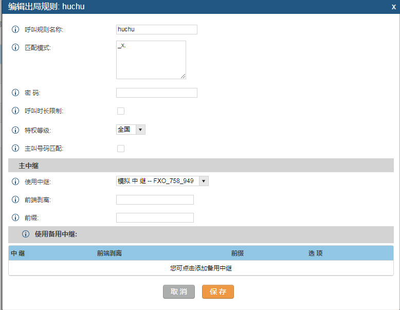Click info icon beside 呼叫规则名称
The width and height of the screenshot is (400, 310).
pyautogui.click(x=15, y=29)
